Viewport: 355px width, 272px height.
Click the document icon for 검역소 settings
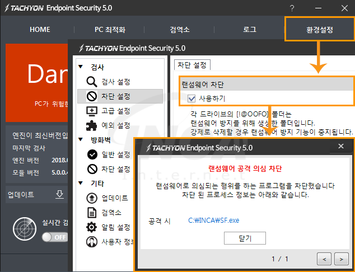(x=92, y=213)
